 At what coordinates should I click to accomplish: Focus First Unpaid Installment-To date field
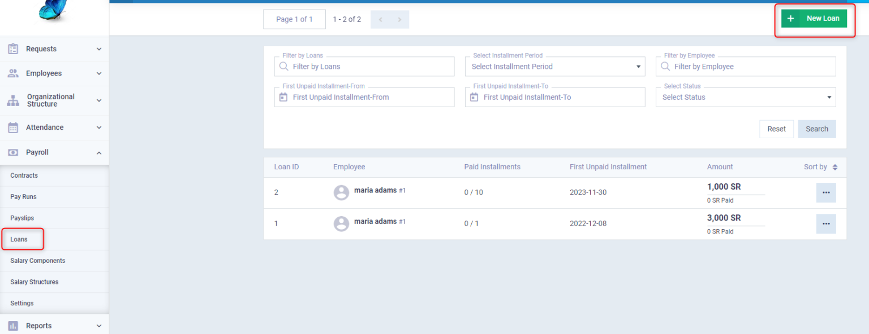[x=555, y=97]
